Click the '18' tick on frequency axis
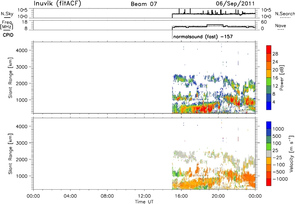 pyautogui.click(x=25, y=22)
